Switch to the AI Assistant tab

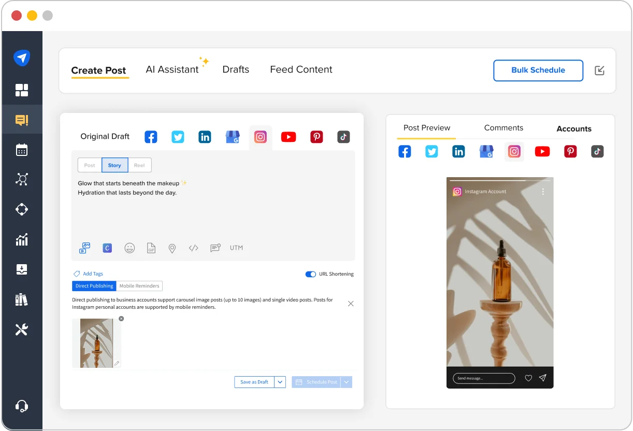pos(172,70)
